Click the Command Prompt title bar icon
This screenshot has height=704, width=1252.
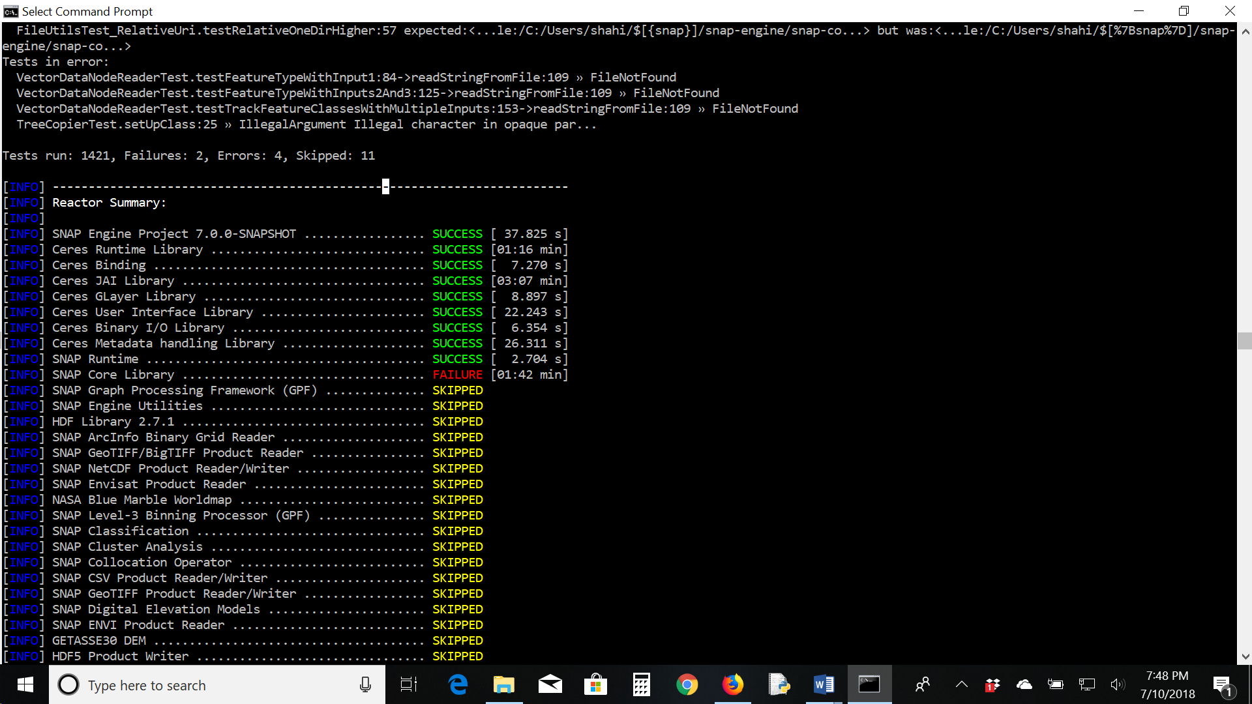tap(10, 11)
